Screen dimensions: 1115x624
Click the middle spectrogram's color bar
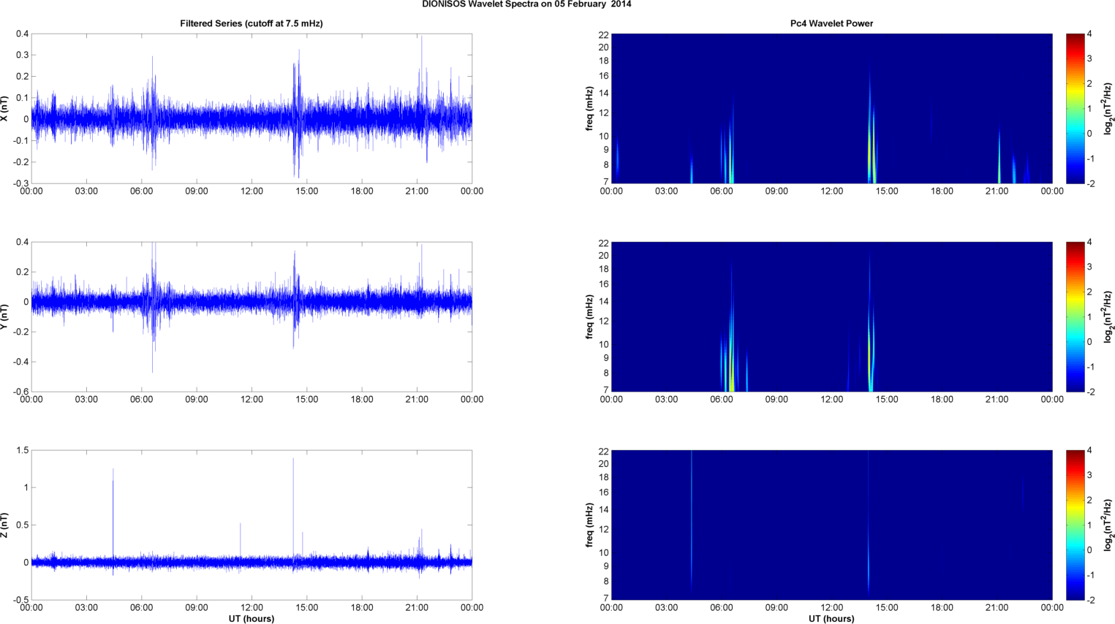1075,317
